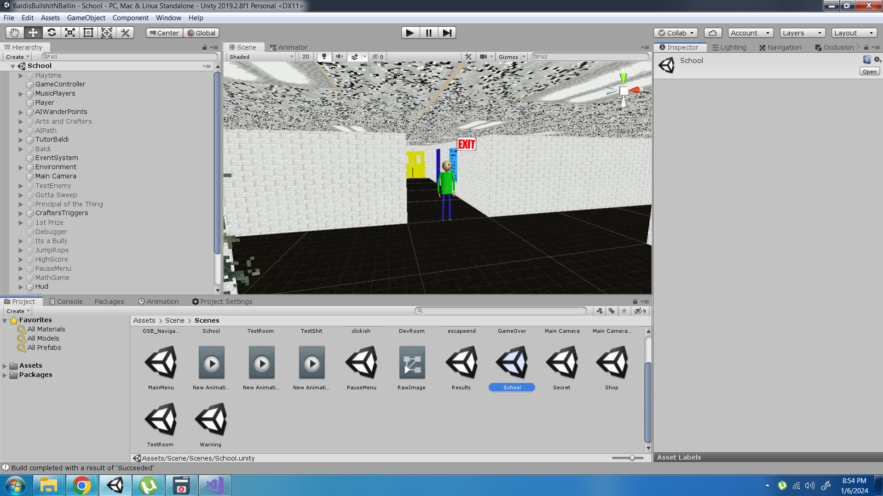Screen dimensions: 883x496
Task: Click the Collab button
Action: coord(675,33)
